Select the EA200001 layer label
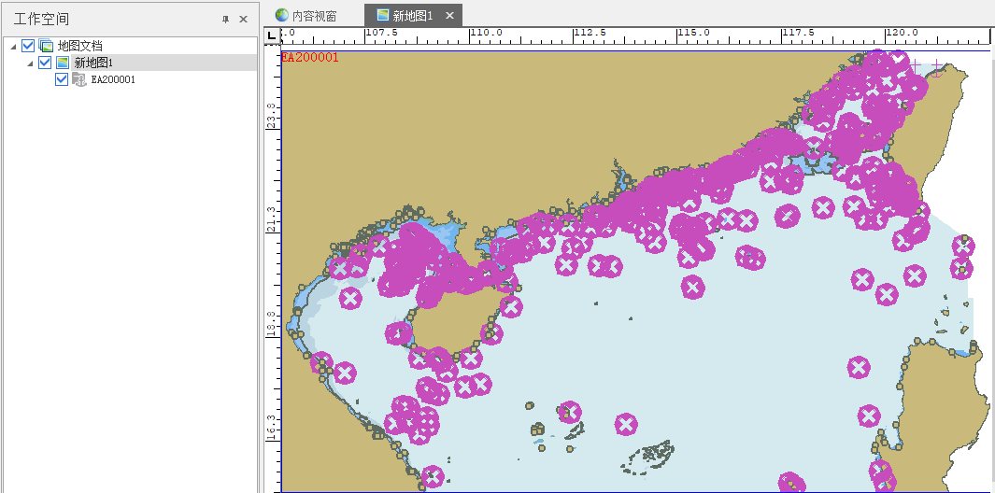 (x=113, y=79)
